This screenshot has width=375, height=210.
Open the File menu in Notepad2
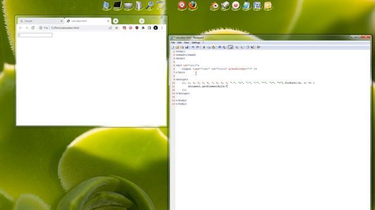173,43
